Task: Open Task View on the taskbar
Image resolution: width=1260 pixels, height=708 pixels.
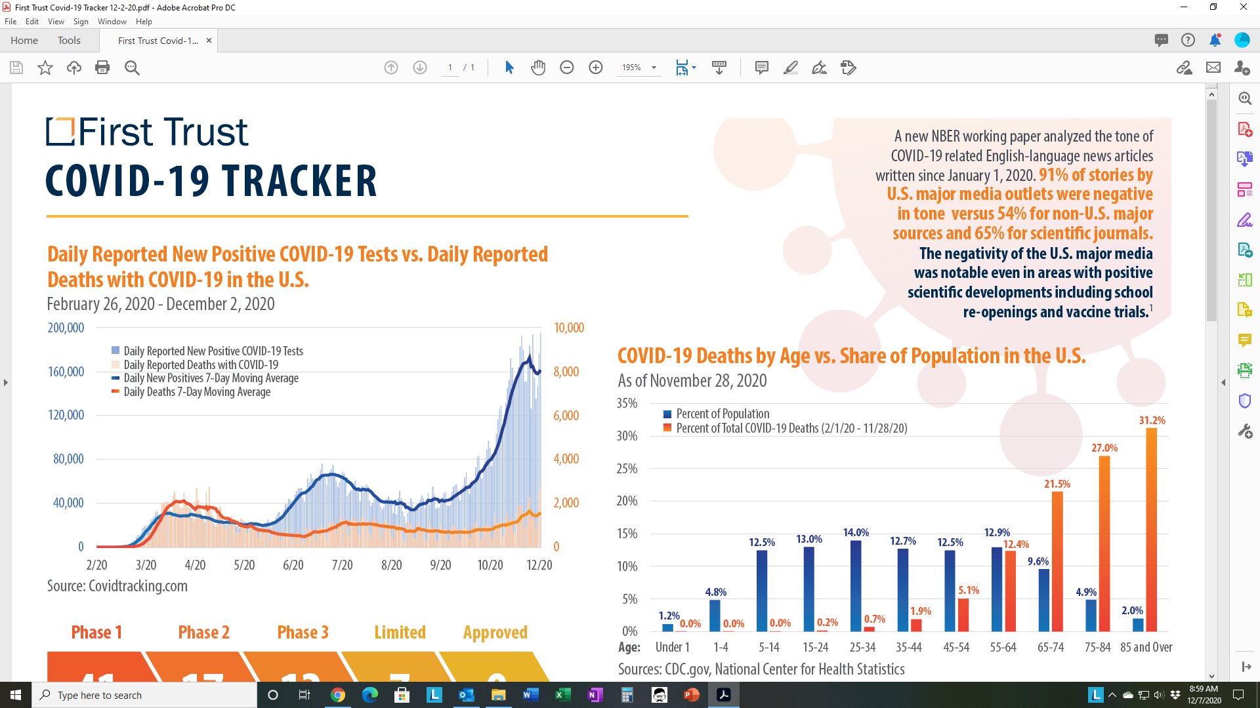Action: coord(304,695)
